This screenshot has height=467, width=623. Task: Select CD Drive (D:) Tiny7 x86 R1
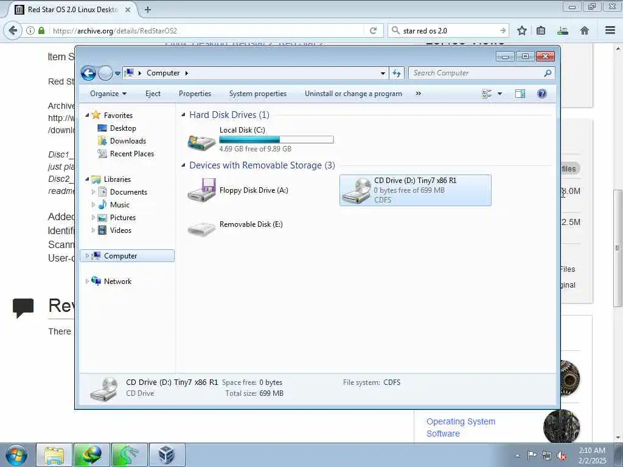tap(415, 190)
